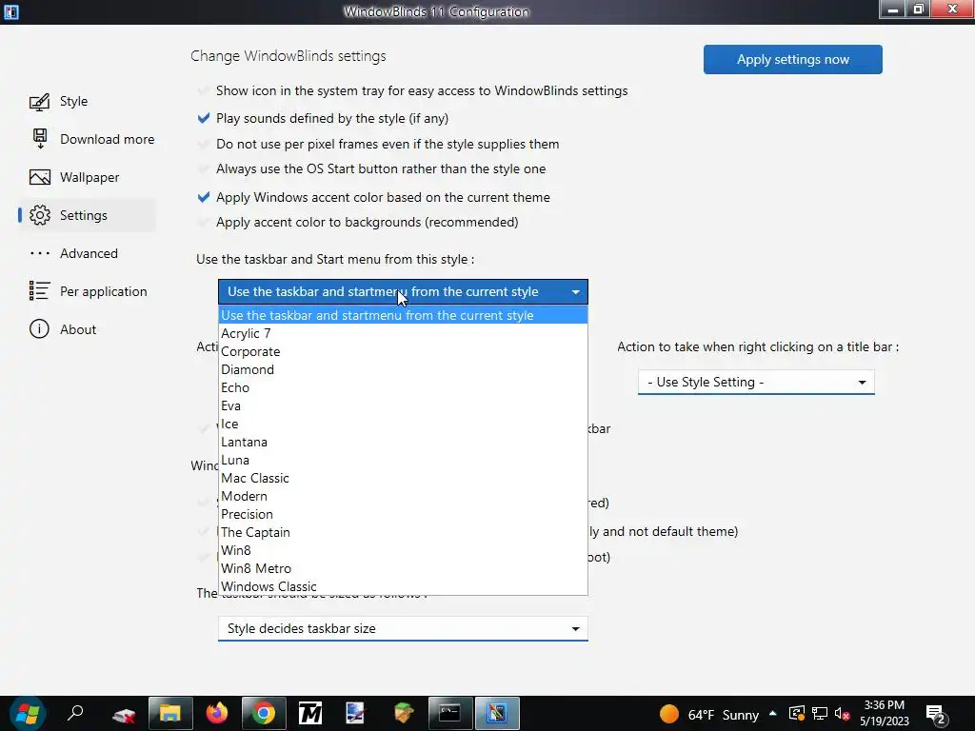Image resolution: width=975 pixels, height=731 pixels.
Task: Click the Download more icon
Action: coord(40,139)
